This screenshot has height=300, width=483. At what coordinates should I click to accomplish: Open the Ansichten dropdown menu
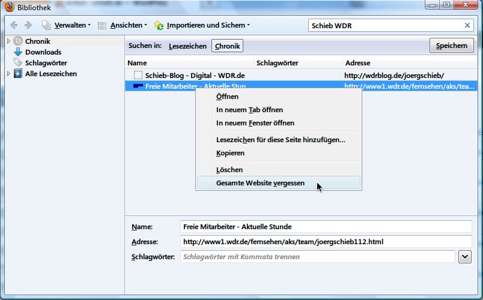pos(129,25)
